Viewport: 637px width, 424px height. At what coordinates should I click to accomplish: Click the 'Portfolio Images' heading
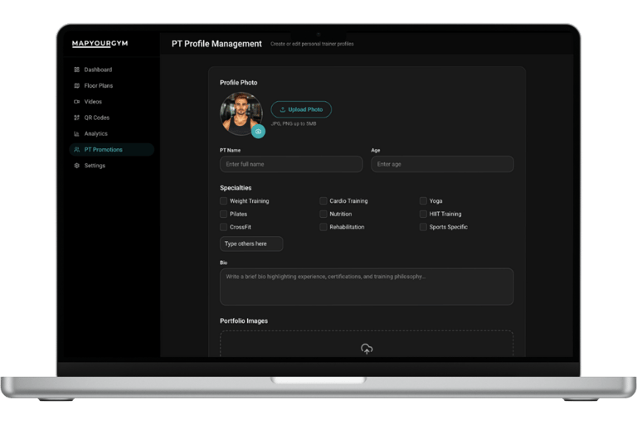coord(244,321)
